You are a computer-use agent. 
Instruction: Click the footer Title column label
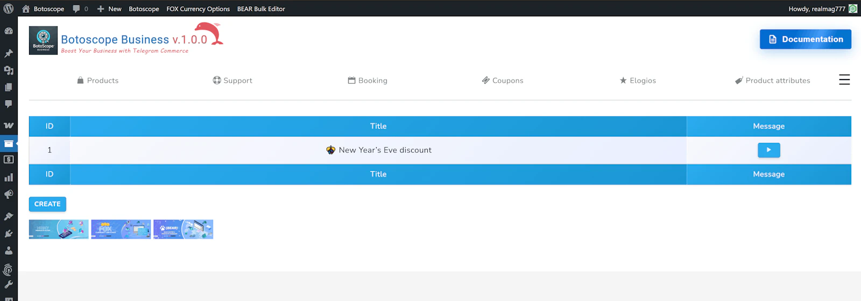[x=378, y=174]
